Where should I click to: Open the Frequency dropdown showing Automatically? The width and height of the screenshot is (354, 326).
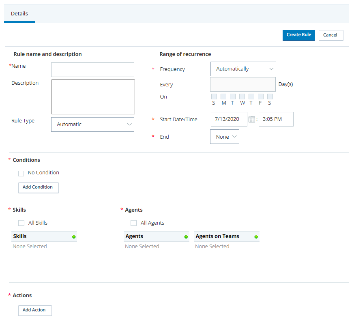click(x=243, y=69)
